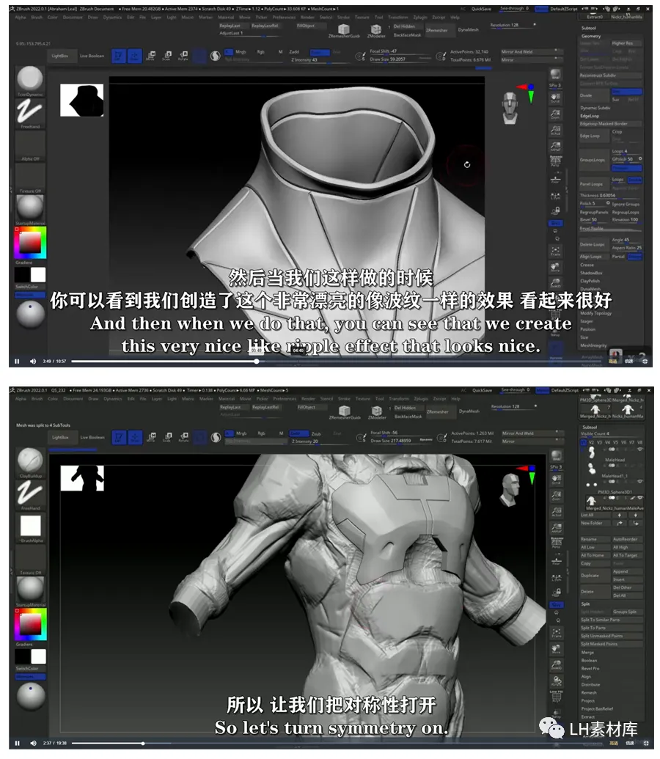Image resolution: width=660 pixels, height=759 pixels.
Task: Click AutoReorder button in bottom screenshot
Action: coord(628,539)
